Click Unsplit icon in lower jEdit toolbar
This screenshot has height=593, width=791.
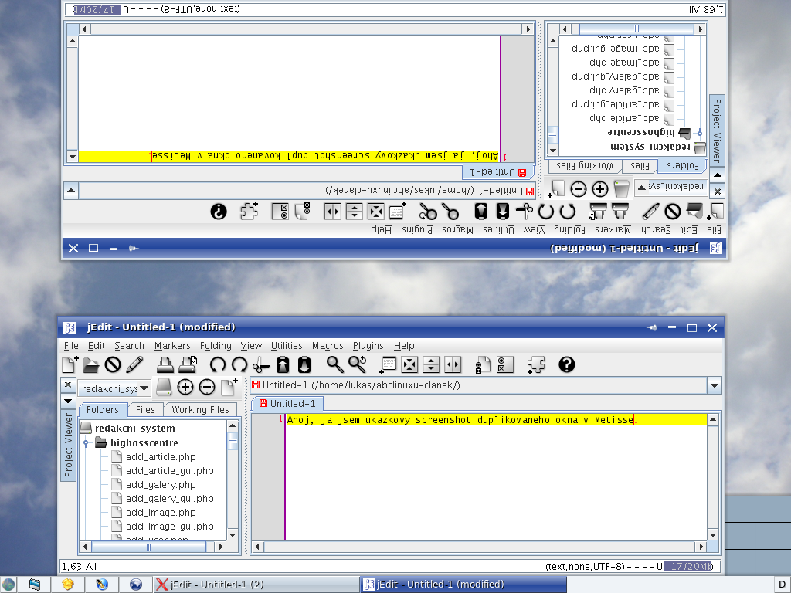[x=409, y=364]
